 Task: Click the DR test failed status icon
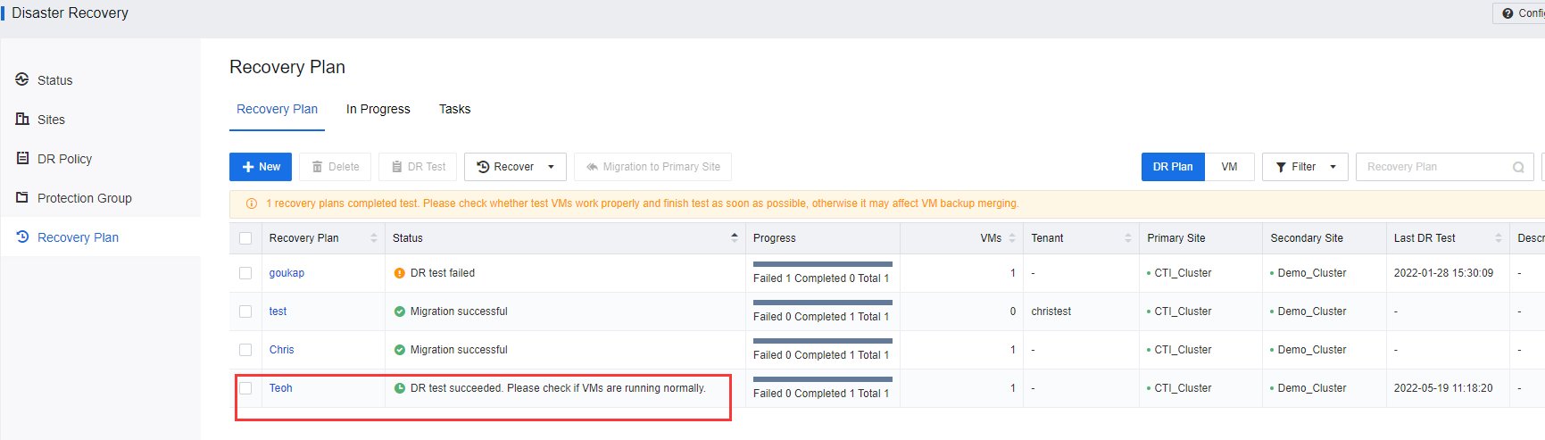[400, 273]
